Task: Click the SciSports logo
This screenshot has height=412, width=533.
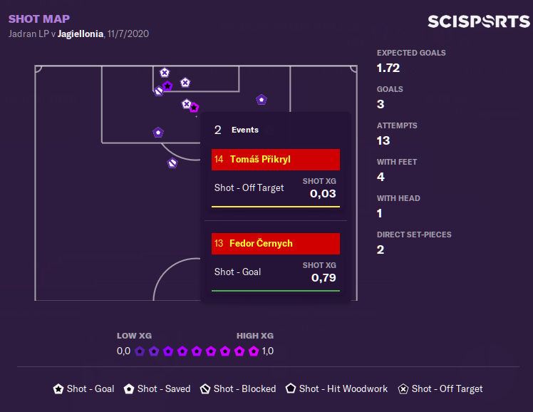Action: [x=478, y=21]
